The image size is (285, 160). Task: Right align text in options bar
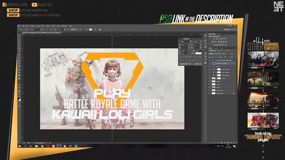(86, 29)
